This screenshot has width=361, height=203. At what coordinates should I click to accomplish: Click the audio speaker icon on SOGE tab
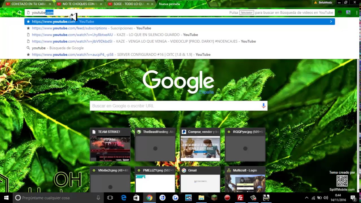tap(148, 4)
